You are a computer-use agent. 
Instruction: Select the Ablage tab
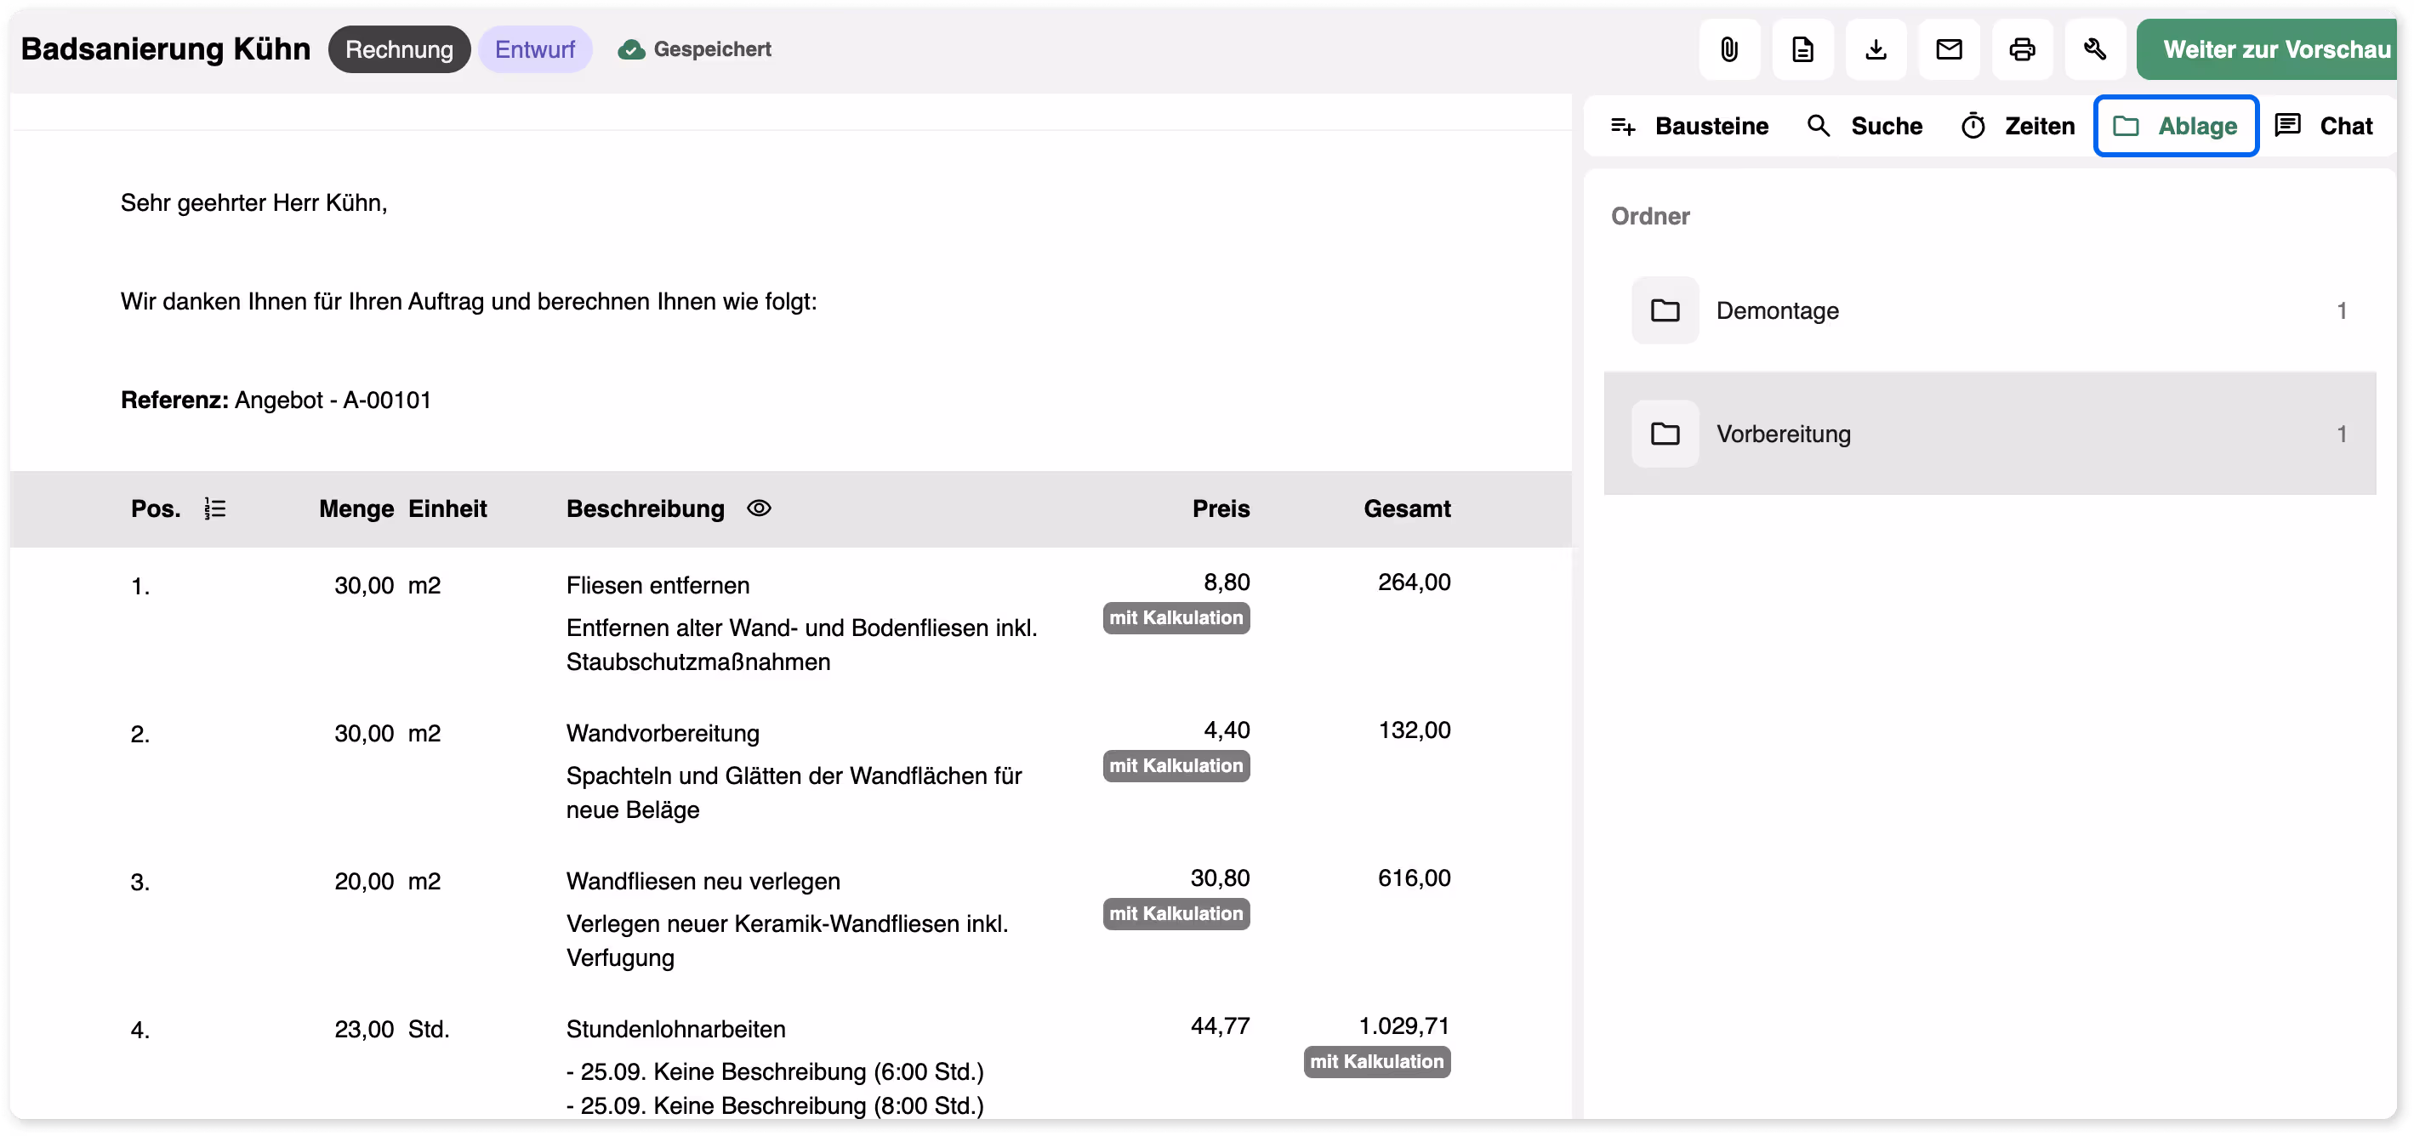click(x=2175, y=127)
